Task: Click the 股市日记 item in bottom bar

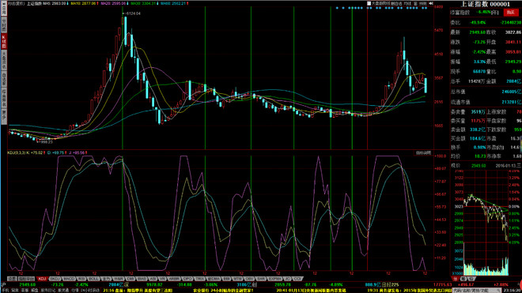Action: click(48, 291)
